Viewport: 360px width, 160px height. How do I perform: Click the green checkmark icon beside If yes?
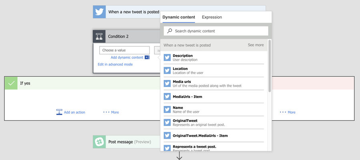(11, 83)
